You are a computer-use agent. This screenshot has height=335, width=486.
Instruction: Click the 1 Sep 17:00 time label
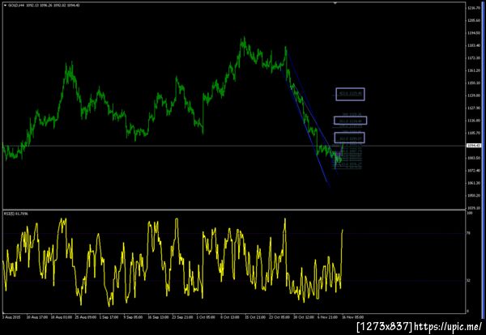(x=109, y=317)
